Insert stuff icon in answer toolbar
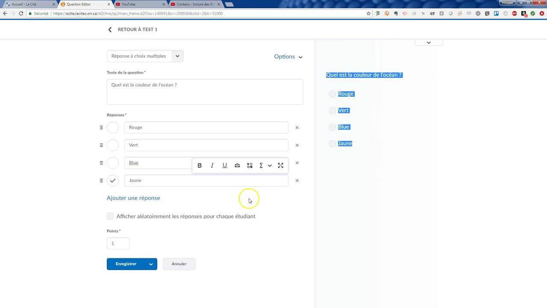Viewport: 547px width, 308px height. click(x=250, y=166)
